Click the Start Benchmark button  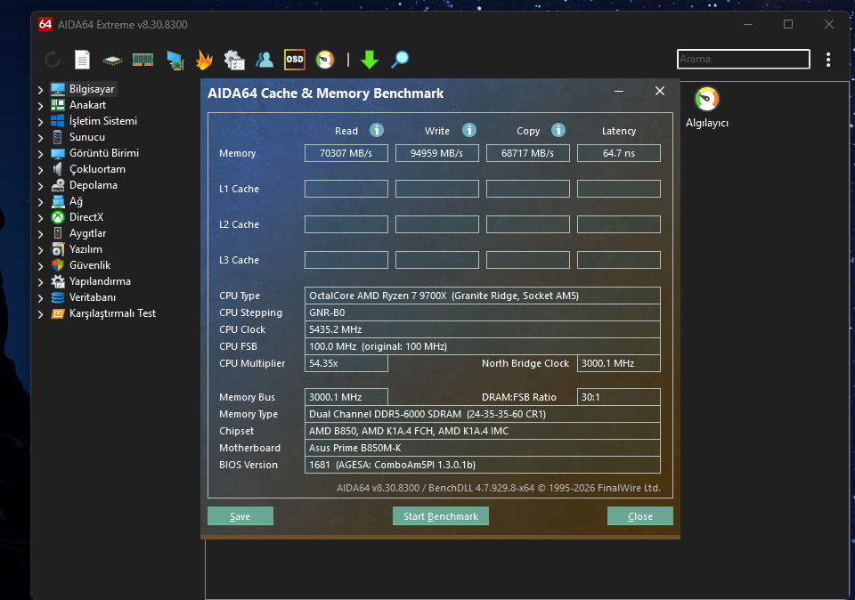click(441, 516)
